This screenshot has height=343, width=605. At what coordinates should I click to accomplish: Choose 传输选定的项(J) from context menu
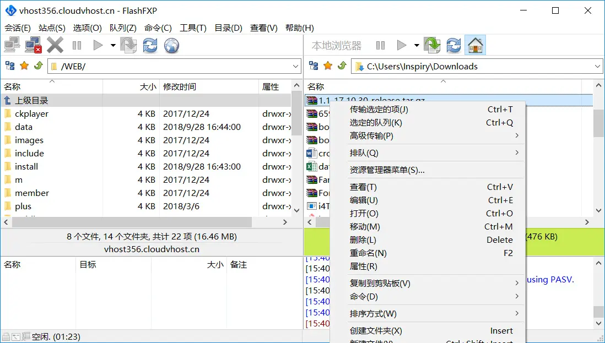point(428,110)
